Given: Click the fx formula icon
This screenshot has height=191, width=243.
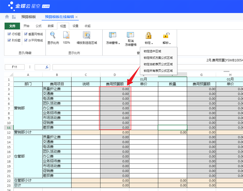Looking at the screenshot, I should coord(47,67).
